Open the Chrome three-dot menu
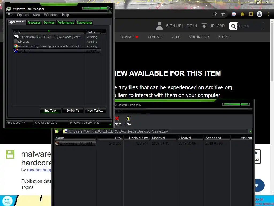This screenshot has height=206, width=274. click(268, 14)
